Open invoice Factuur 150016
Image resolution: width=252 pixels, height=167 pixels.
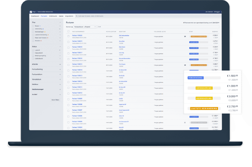pyautogui.click(x=77, y=59)
